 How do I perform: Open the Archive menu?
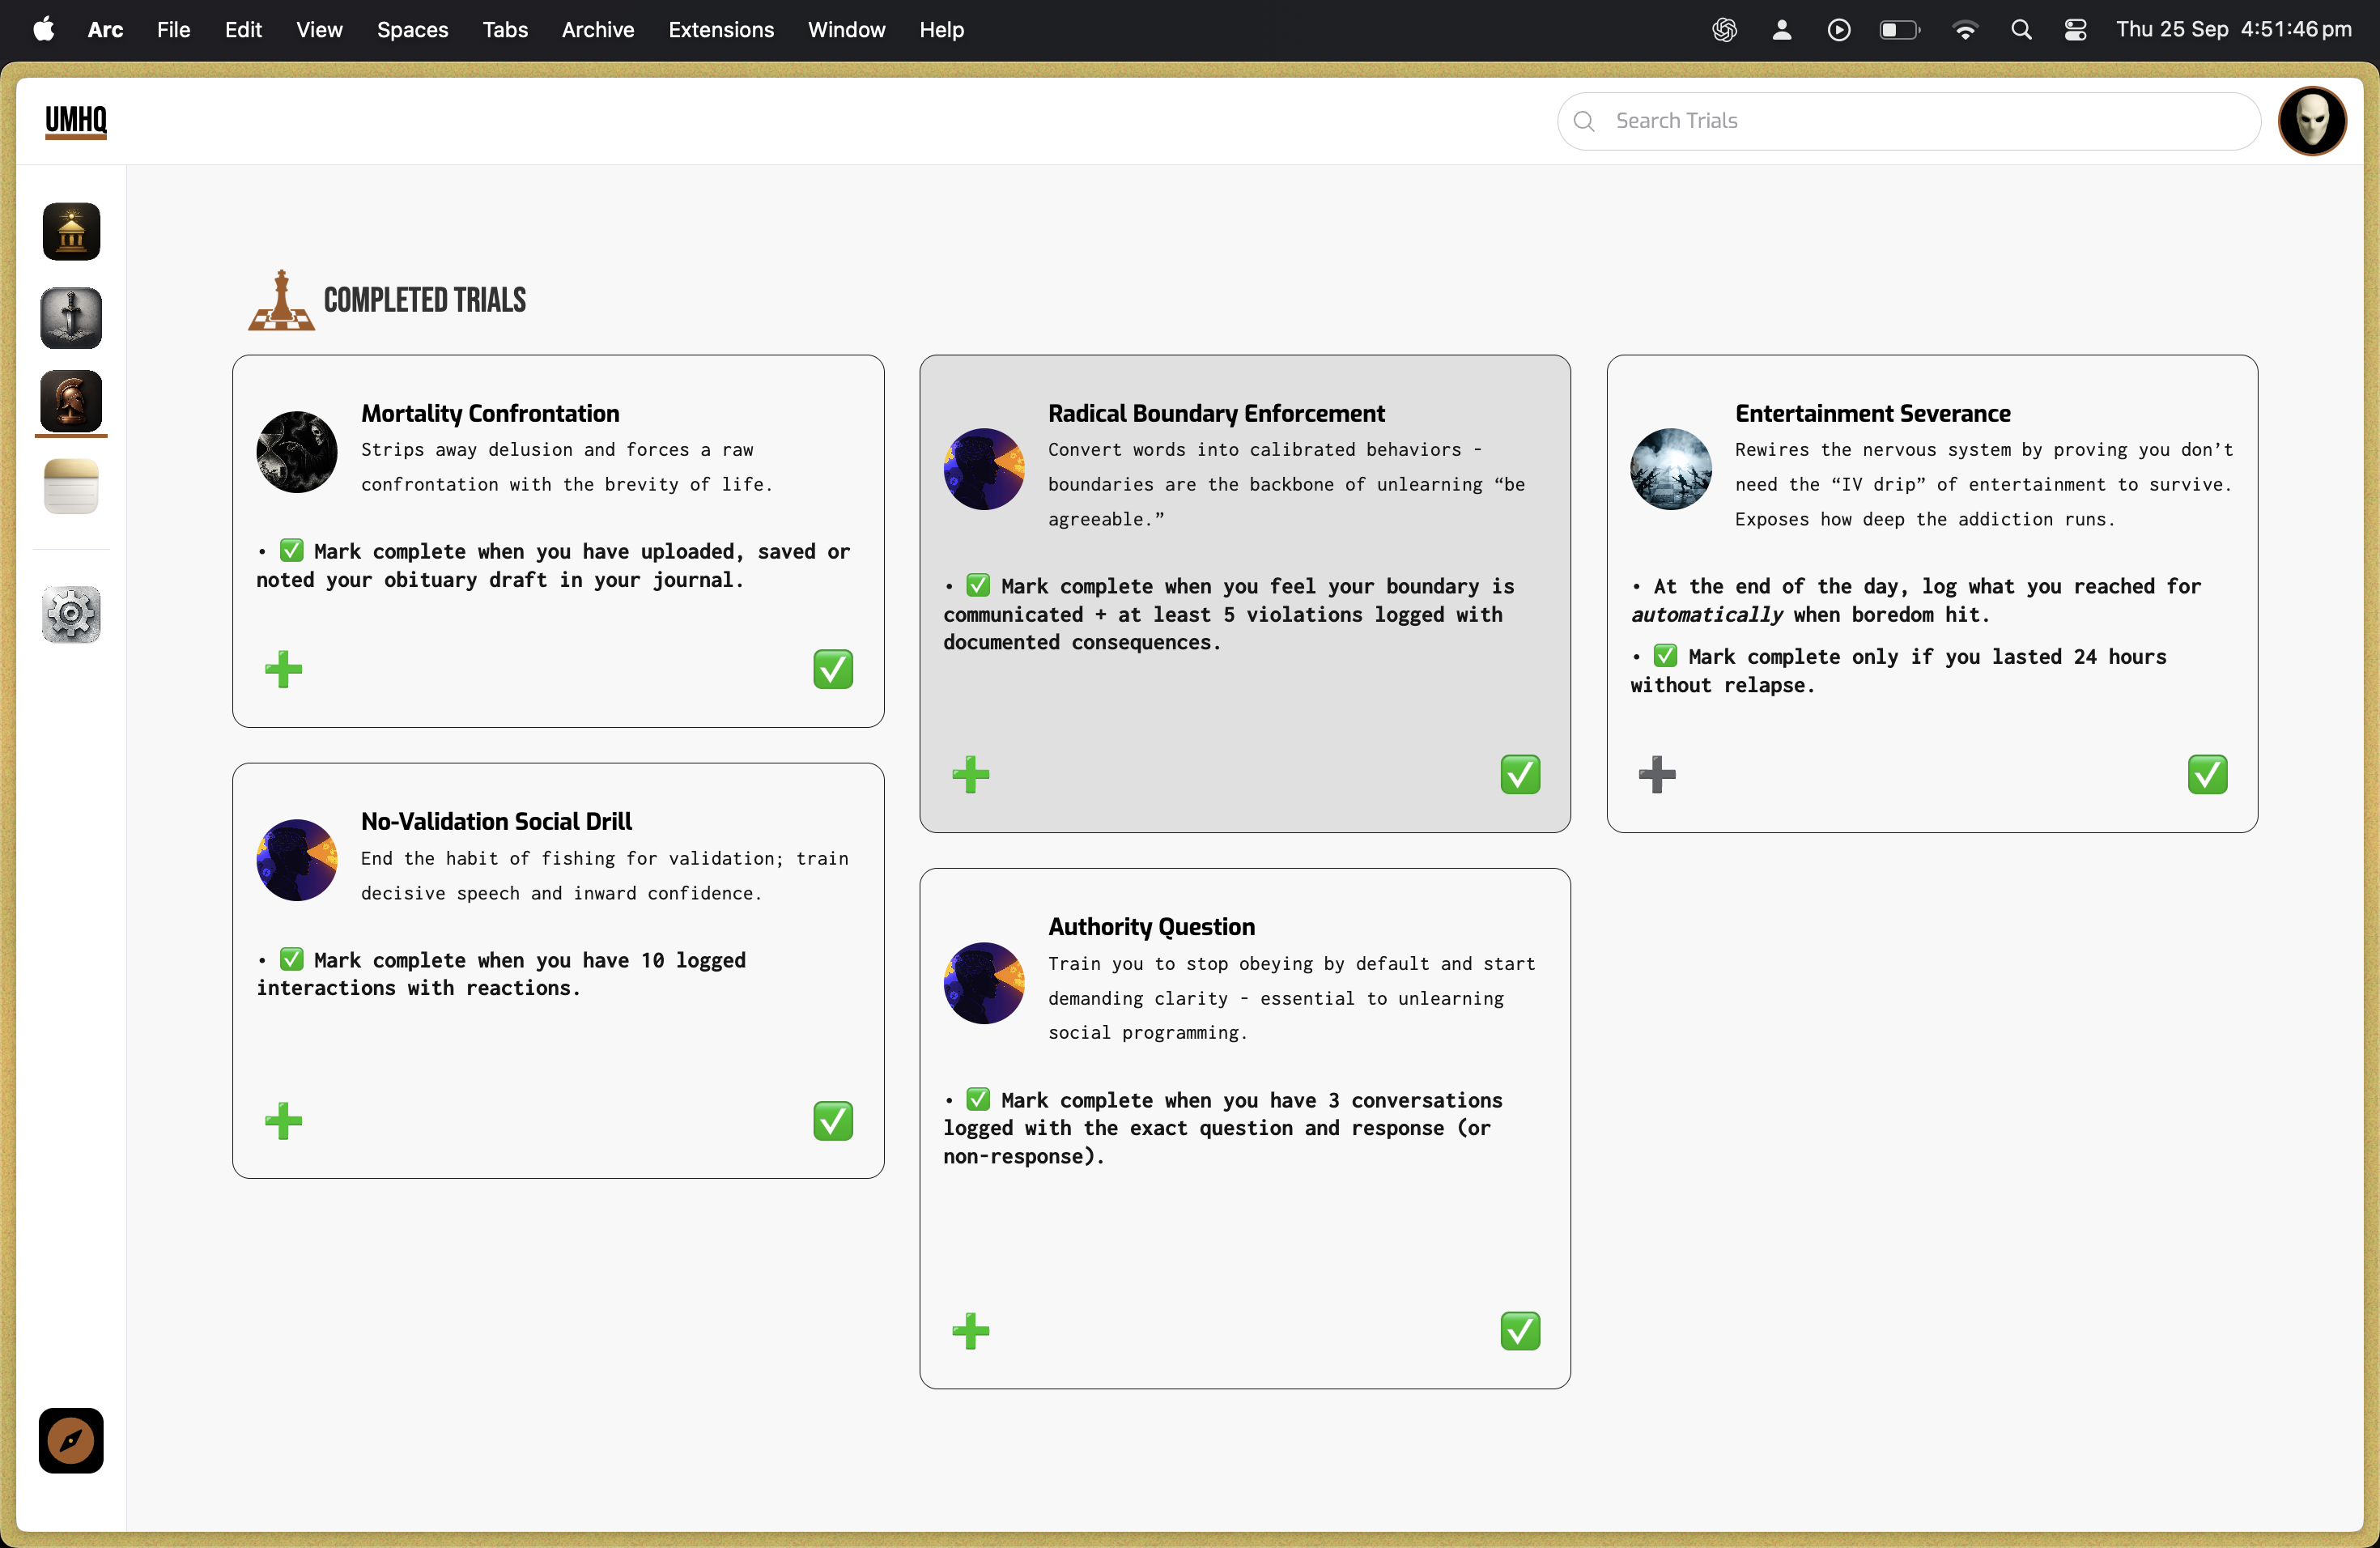[597, 30]
